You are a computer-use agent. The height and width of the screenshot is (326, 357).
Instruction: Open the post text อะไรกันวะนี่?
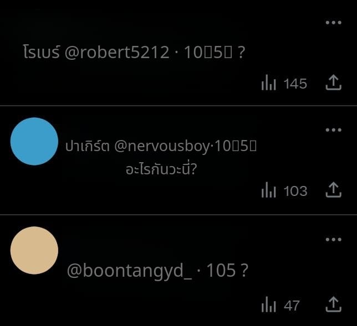tap(161, 169)
